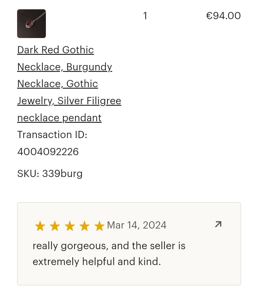Click the quantity value 1
The width and height of the screenshot is (260, 307).
pyautogui.click(x=145, y=16)
